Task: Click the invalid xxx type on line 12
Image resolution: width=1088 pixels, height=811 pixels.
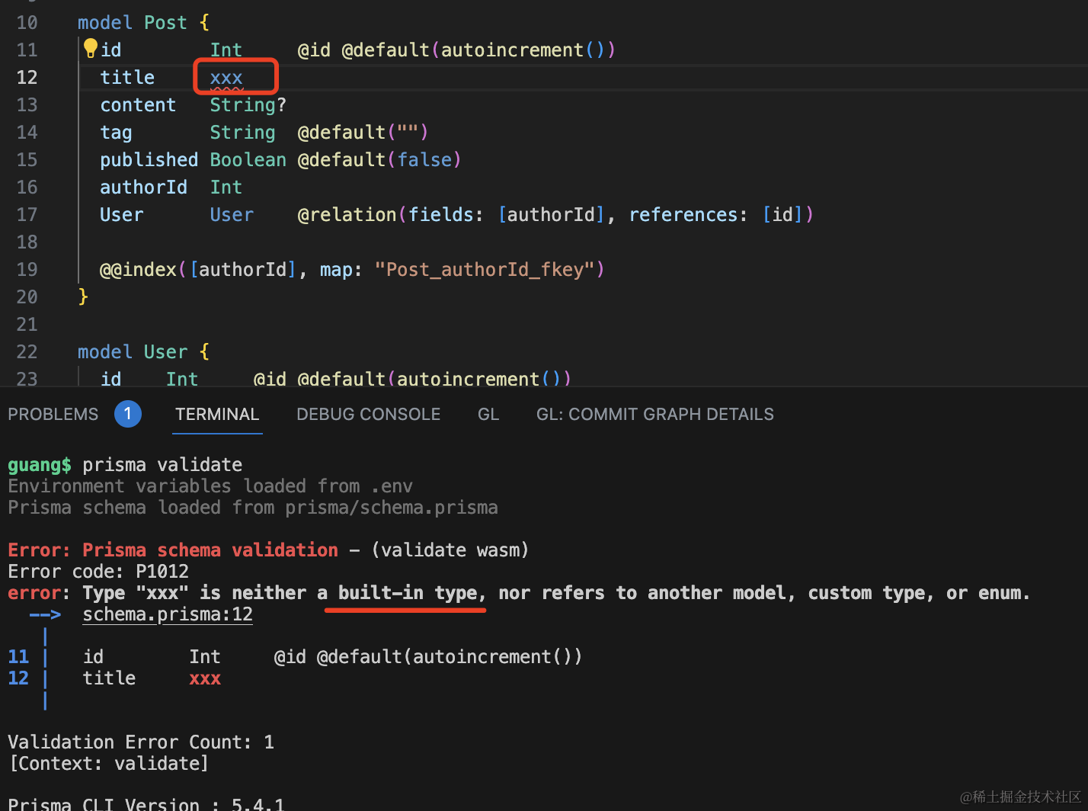Action: pyautogui.click(x=226, y=78)
